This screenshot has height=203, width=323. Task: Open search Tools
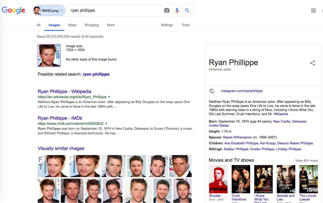coord(186,25)
